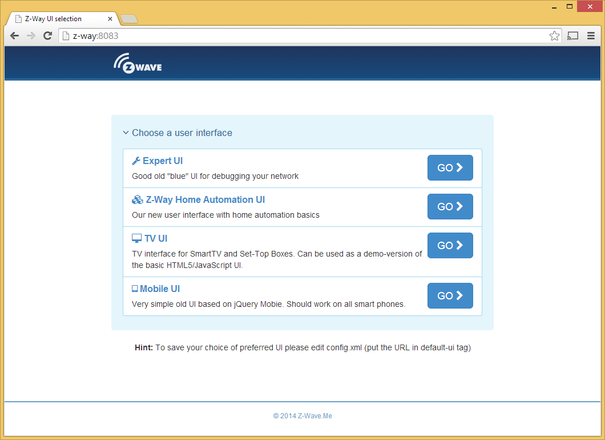Click the cubes icon beside Z-Way Home Automation UI

click(138, 200)
